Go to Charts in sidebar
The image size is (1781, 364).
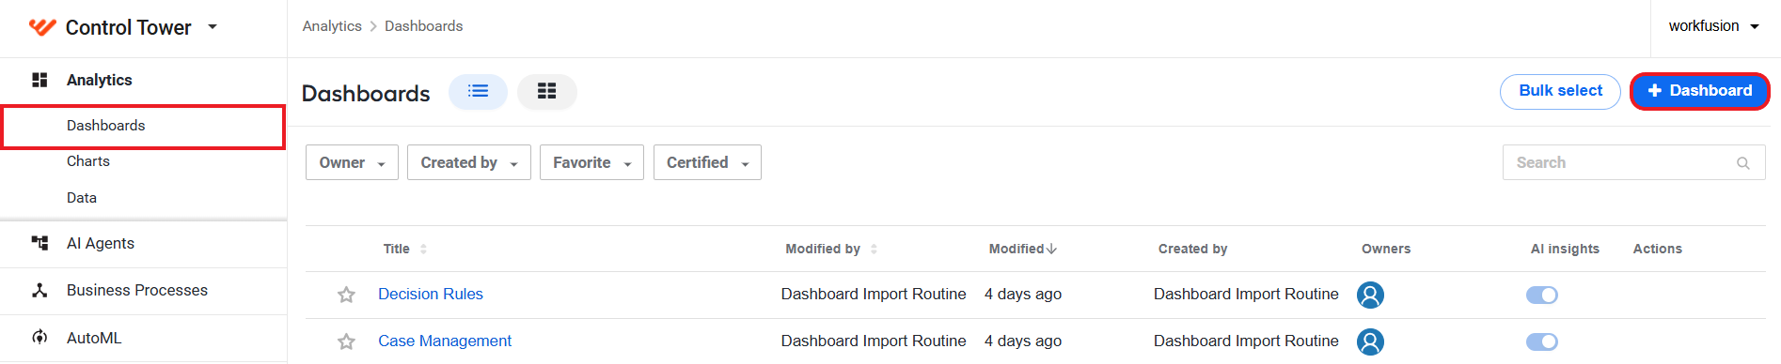click(x=88, y=161)
